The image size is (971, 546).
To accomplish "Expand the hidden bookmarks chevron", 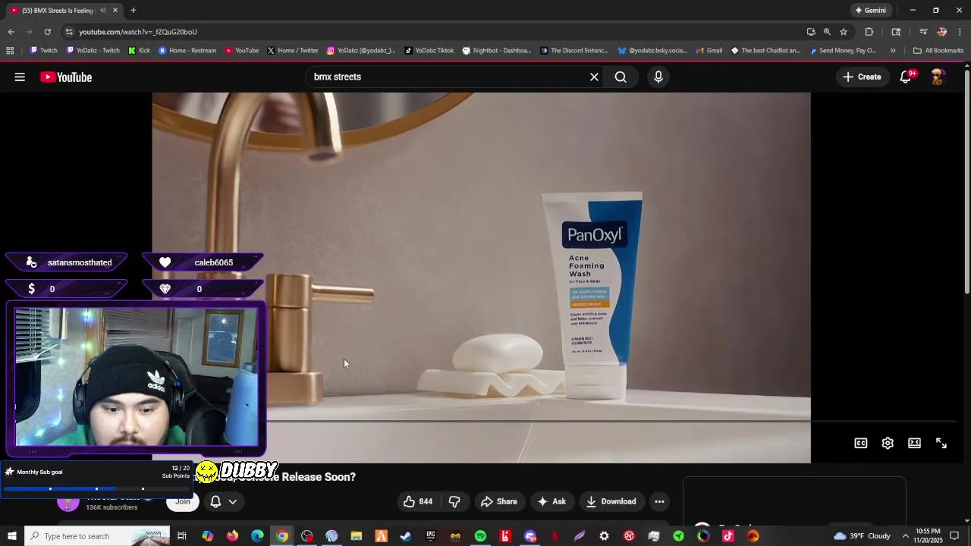I will [893, 51].
